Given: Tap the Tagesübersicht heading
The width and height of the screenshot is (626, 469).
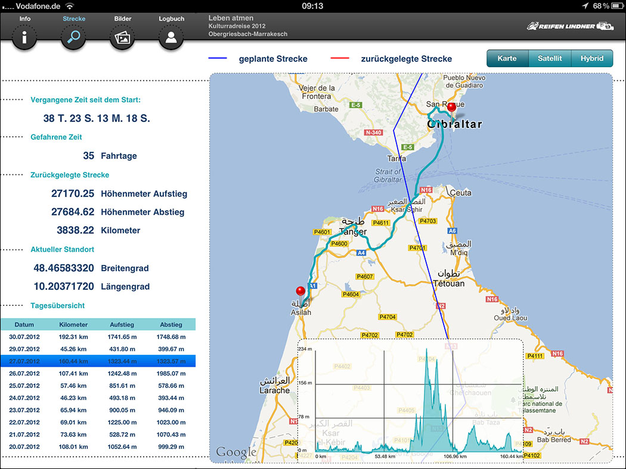Looking at the screenshot, I should [57, 306].
